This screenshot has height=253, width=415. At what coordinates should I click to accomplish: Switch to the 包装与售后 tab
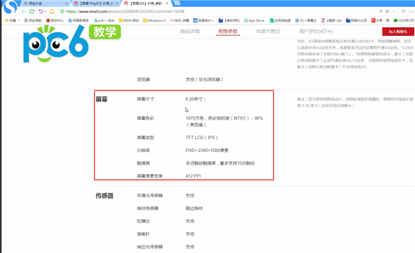point(268,31)
